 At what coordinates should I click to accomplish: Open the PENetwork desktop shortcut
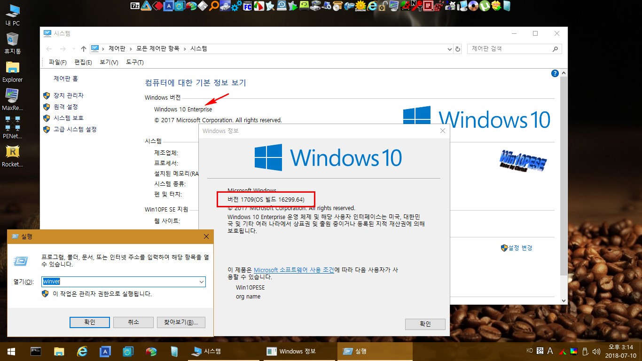tap(12, 128)
